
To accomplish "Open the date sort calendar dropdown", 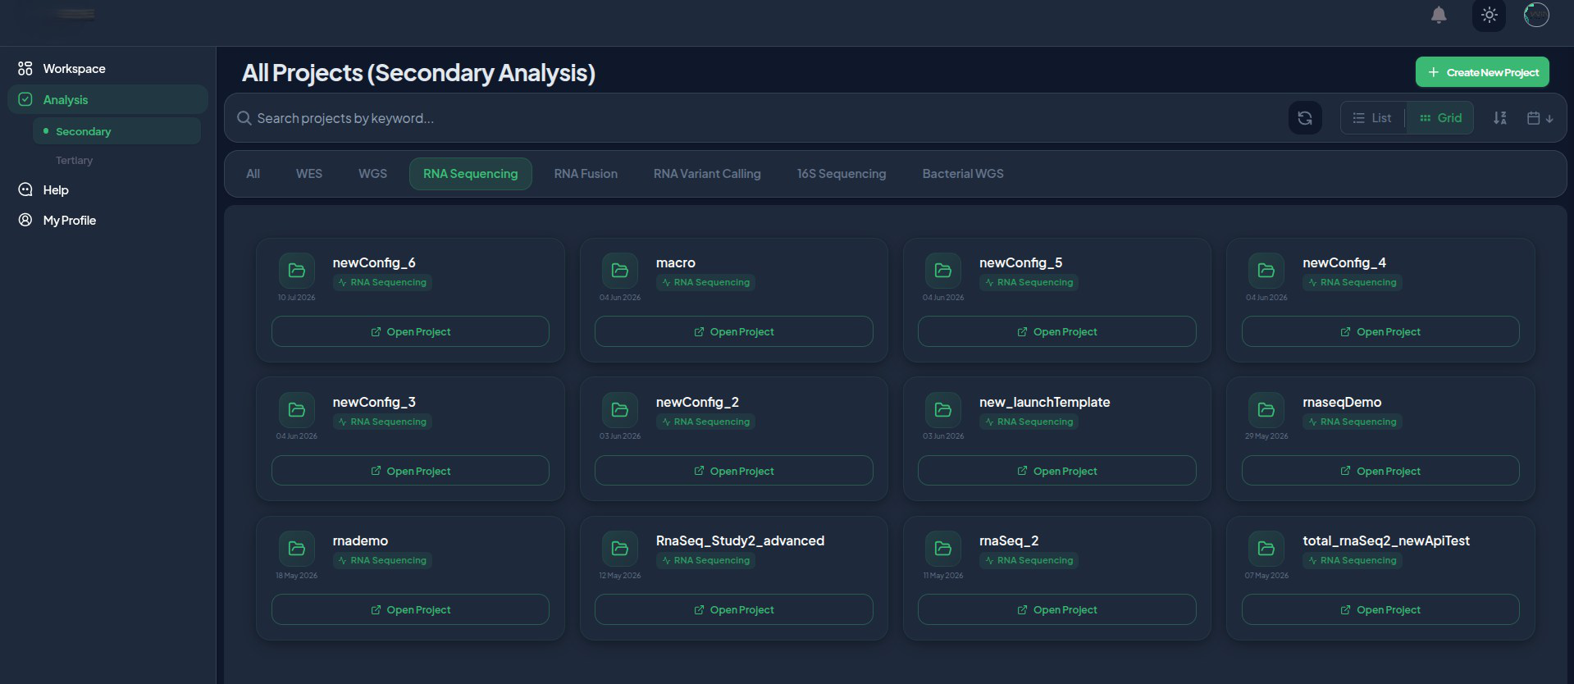I will pos(1540,118).
